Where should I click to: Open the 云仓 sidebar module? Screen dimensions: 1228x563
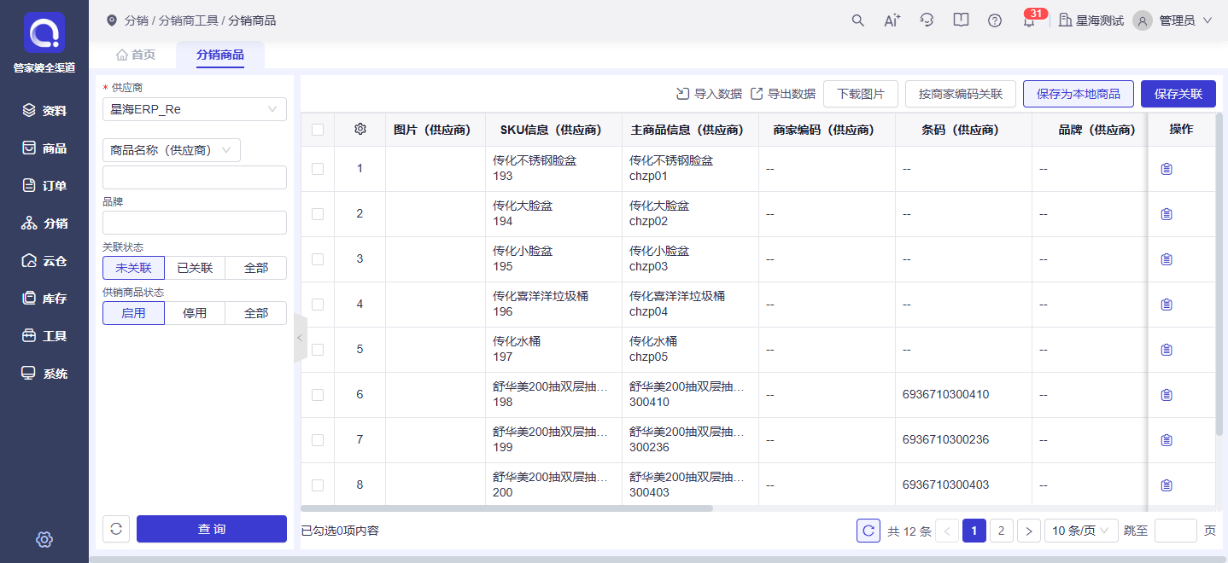click(44, 260)
